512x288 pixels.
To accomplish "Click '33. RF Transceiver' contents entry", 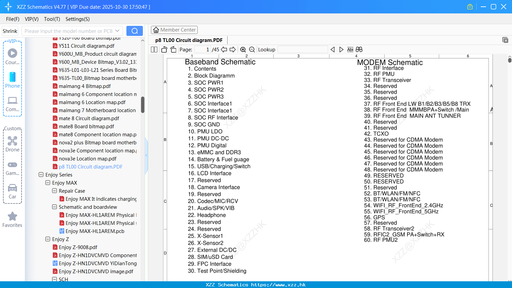I will click(x=388, y=80).
